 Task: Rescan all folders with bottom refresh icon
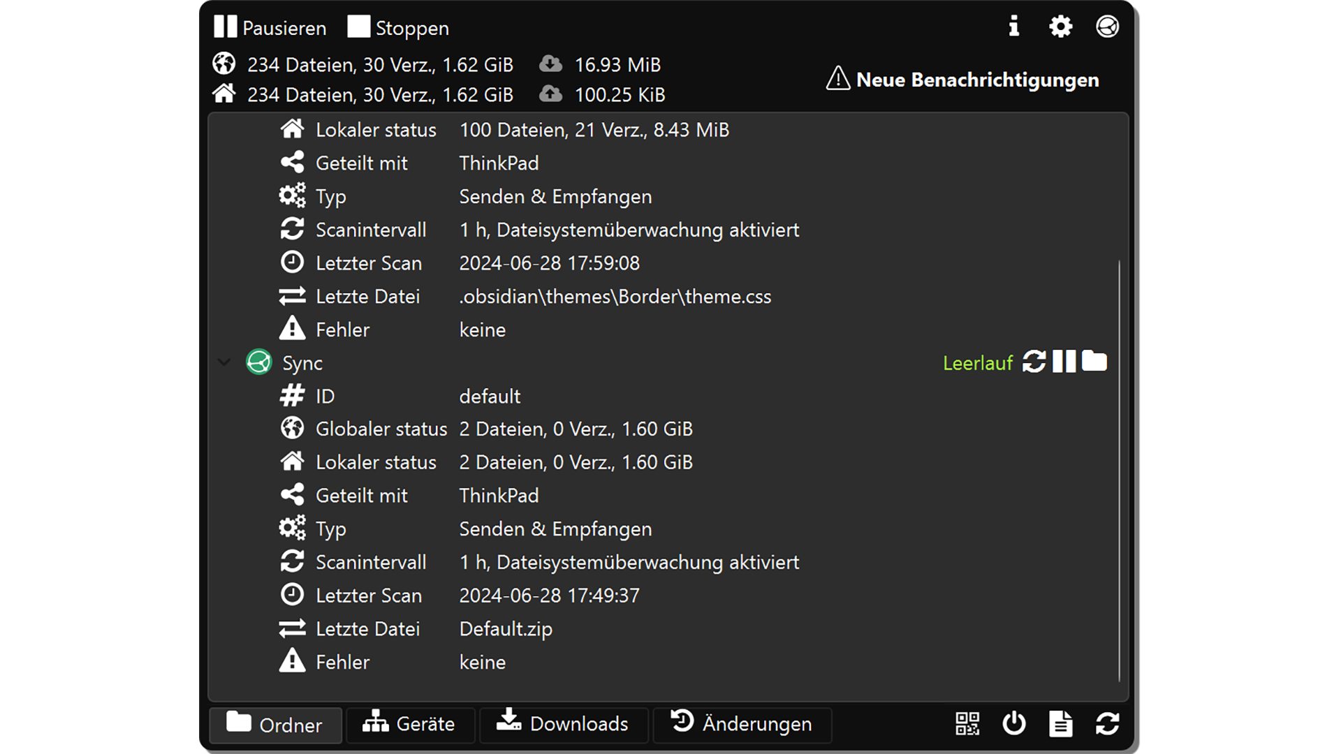coord(1107,723)
